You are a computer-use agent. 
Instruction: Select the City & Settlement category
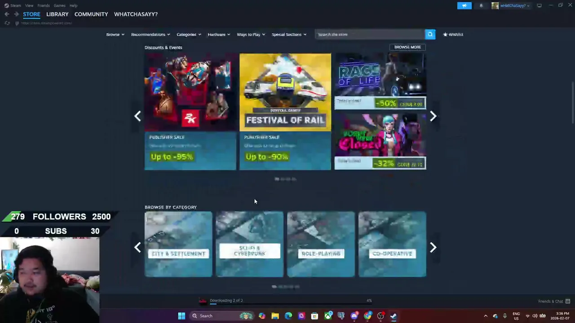coord(178,244)
